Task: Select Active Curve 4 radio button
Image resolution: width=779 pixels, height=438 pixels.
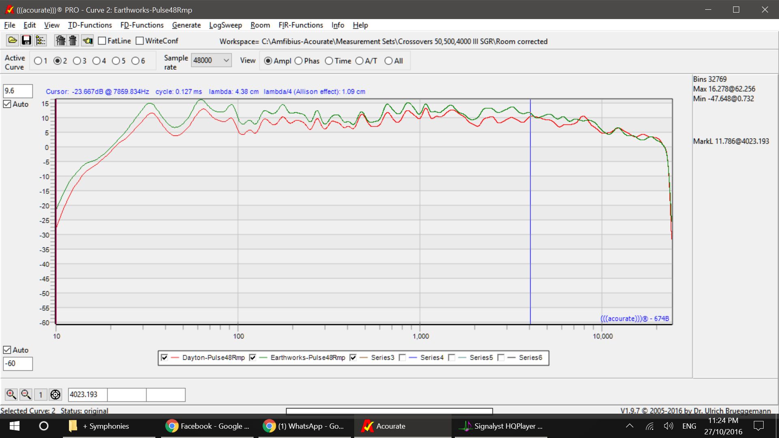Action: click(97, 61)
